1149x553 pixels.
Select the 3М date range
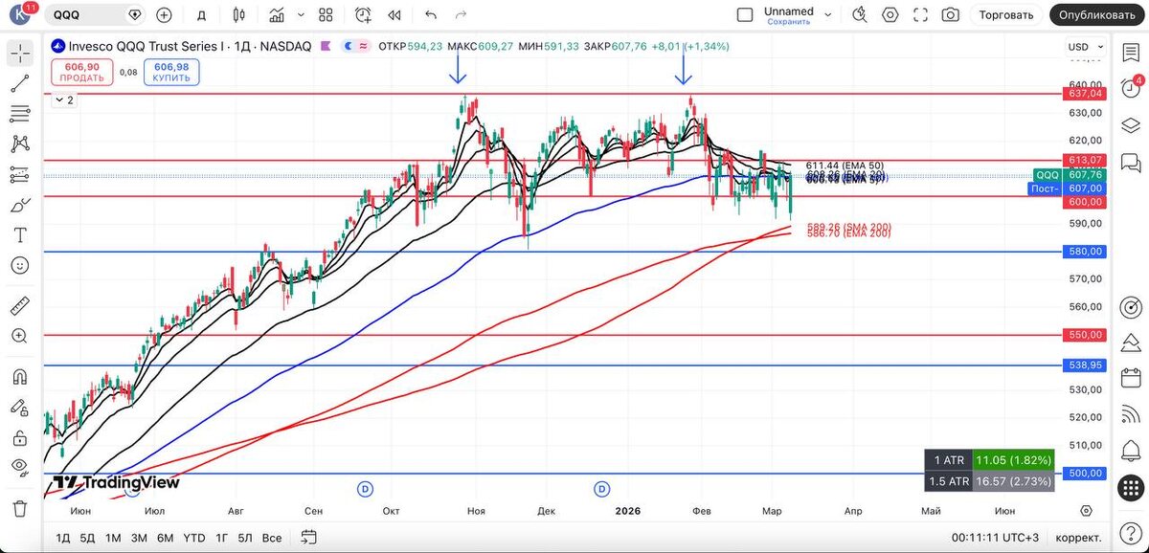click(139, 538)
